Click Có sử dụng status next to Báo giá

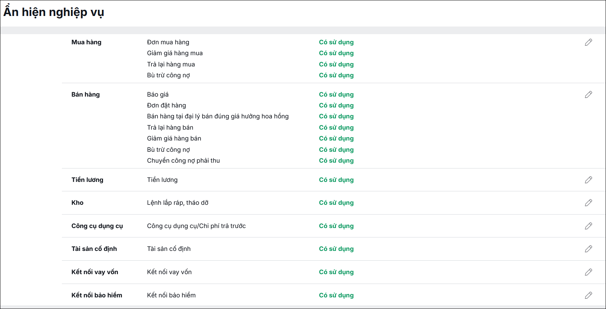336,94
